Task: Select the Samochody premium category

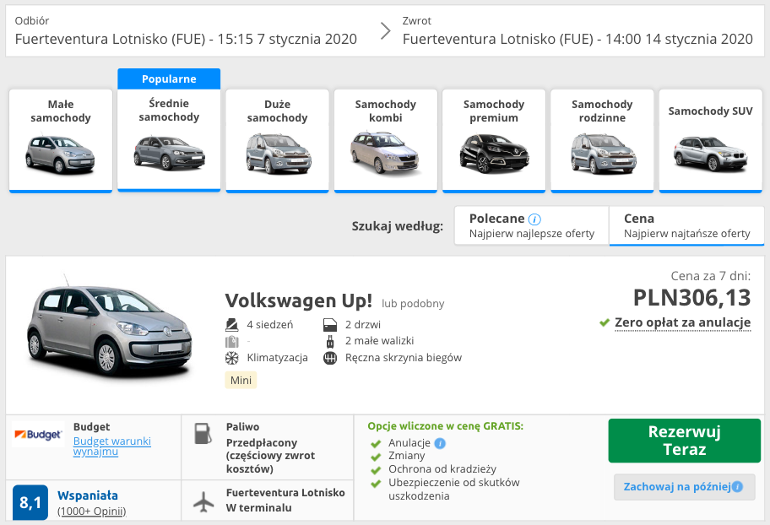Action: click(494, 141)
